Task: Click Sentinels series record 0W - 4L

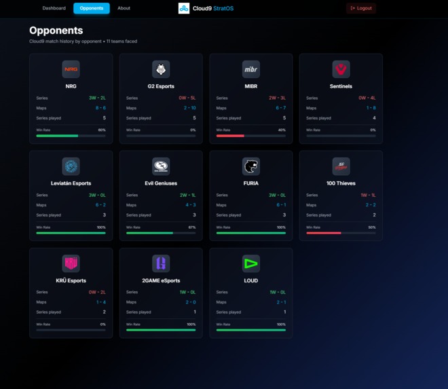Action: (x=367, y=98)
